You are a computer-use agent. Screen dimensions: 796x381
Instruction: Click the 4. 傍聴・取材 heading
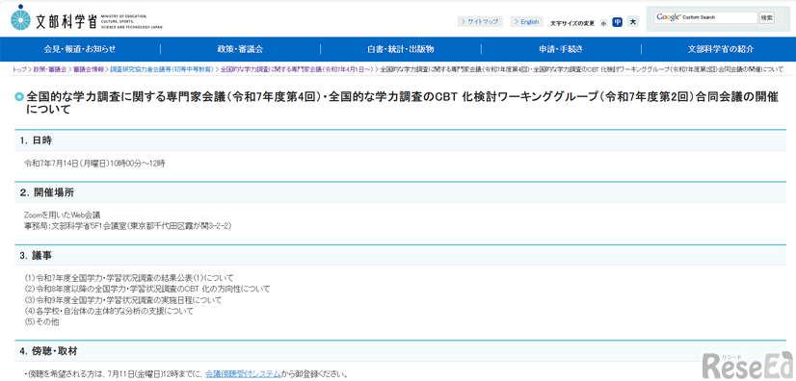tap(400, 350)
